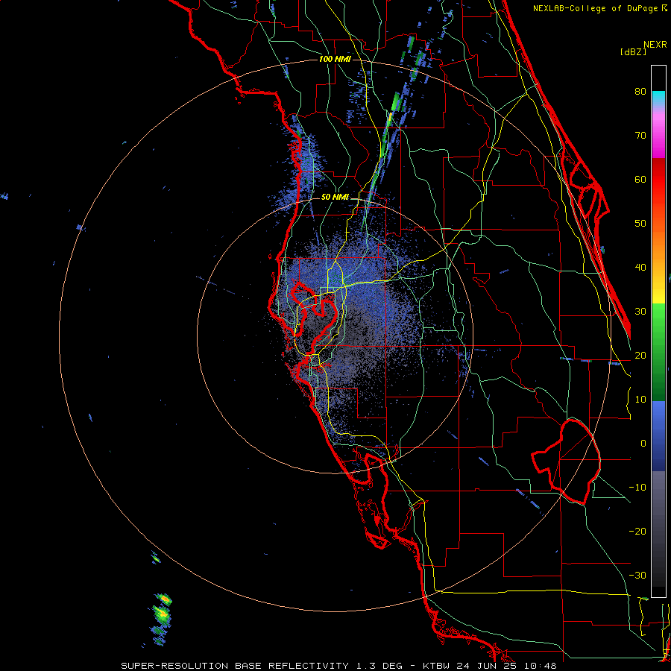Pick the magenta segment of the color bar

658,137
